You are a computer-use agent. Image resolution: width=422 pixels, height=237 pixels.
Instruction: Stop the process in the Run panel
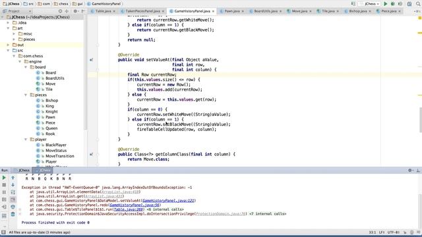tap(4, 185)
